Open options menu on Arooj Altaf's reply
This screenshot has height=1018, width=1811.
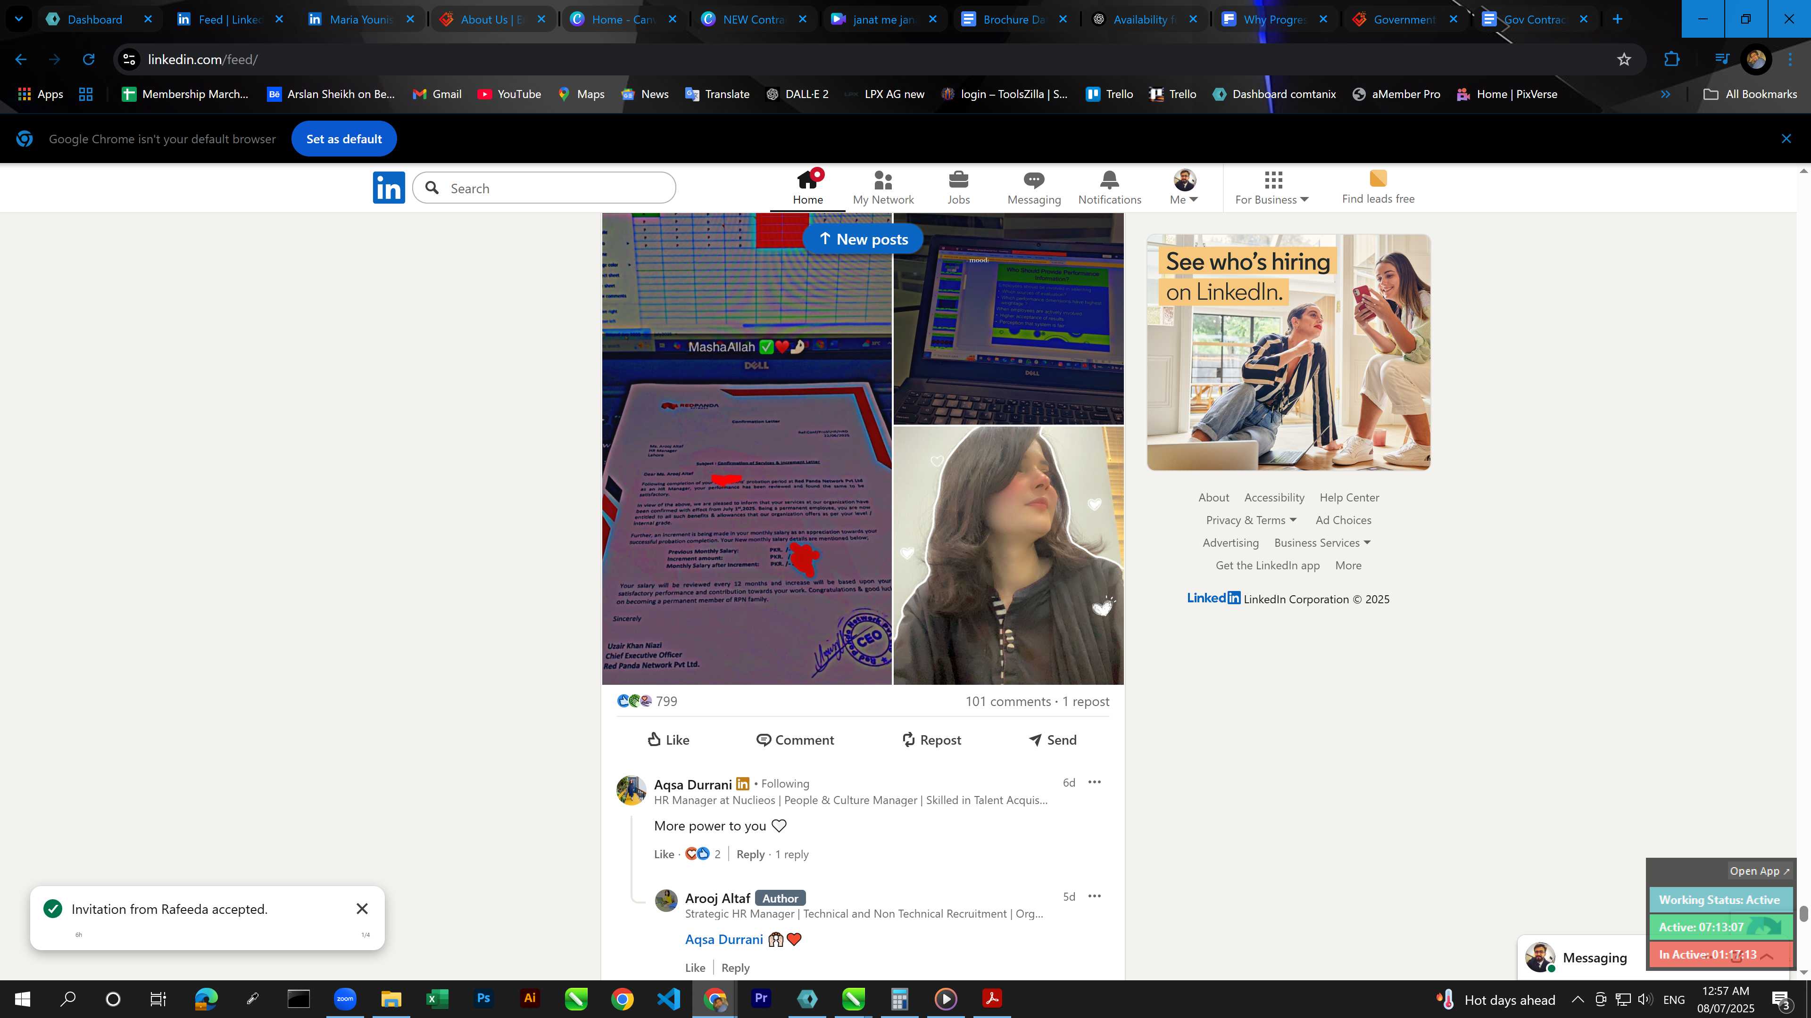click(1094, 896)
